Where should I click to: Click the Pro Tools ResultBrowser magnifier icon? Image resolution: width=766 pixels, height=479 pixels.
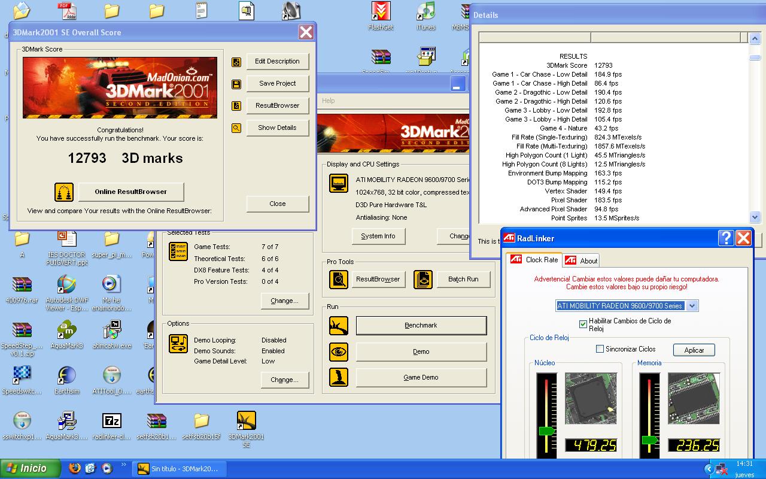(339, 280)
